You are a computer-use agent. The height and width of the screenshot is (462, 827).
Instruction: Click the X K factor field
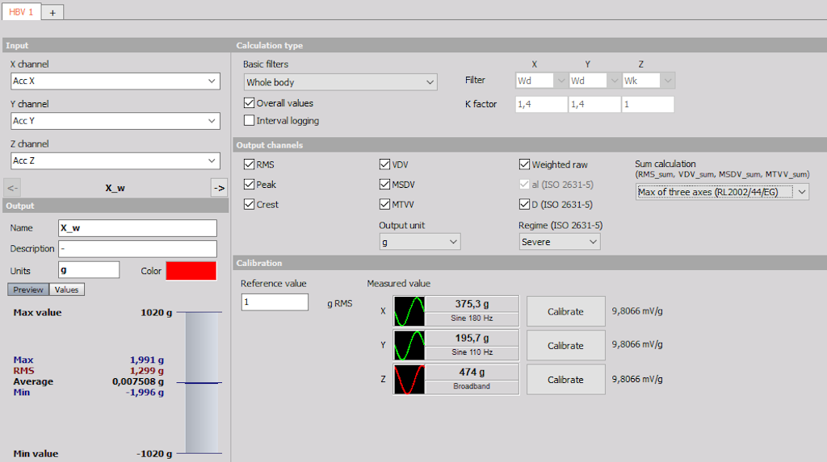point(541,104)
